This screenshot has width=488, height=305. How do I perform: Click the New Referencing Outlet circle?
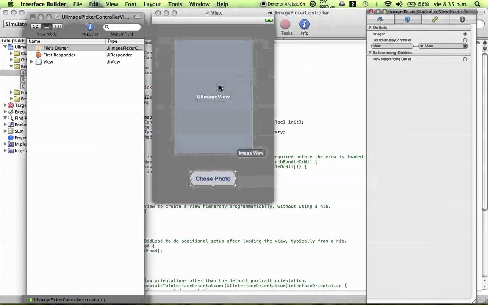[x=465, y=59]
